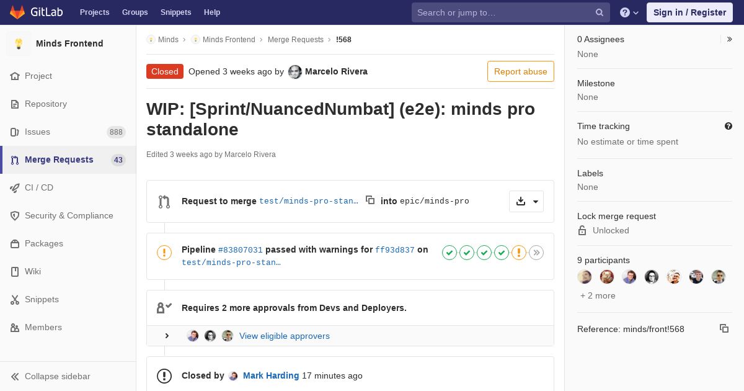Collapse the left sidebar
Viewport: 744px width, 391px height.
tap(57, 376)
